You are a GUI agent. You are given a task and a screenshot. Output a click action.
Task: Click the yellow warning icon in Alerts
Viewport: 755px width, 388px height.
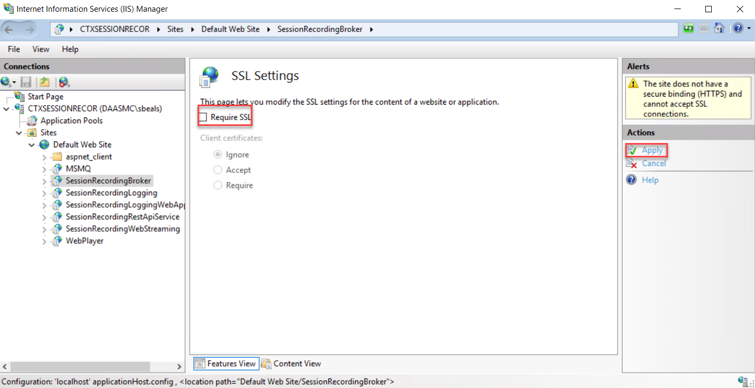633,84
